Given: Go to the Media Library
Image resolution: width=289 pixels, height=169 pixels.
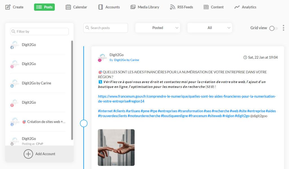Looking at the screenshot, I should pos(145,7).
